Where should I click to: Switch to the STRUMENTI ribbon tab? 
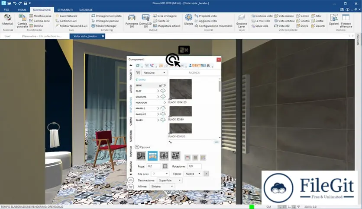[x=65, y=9]
